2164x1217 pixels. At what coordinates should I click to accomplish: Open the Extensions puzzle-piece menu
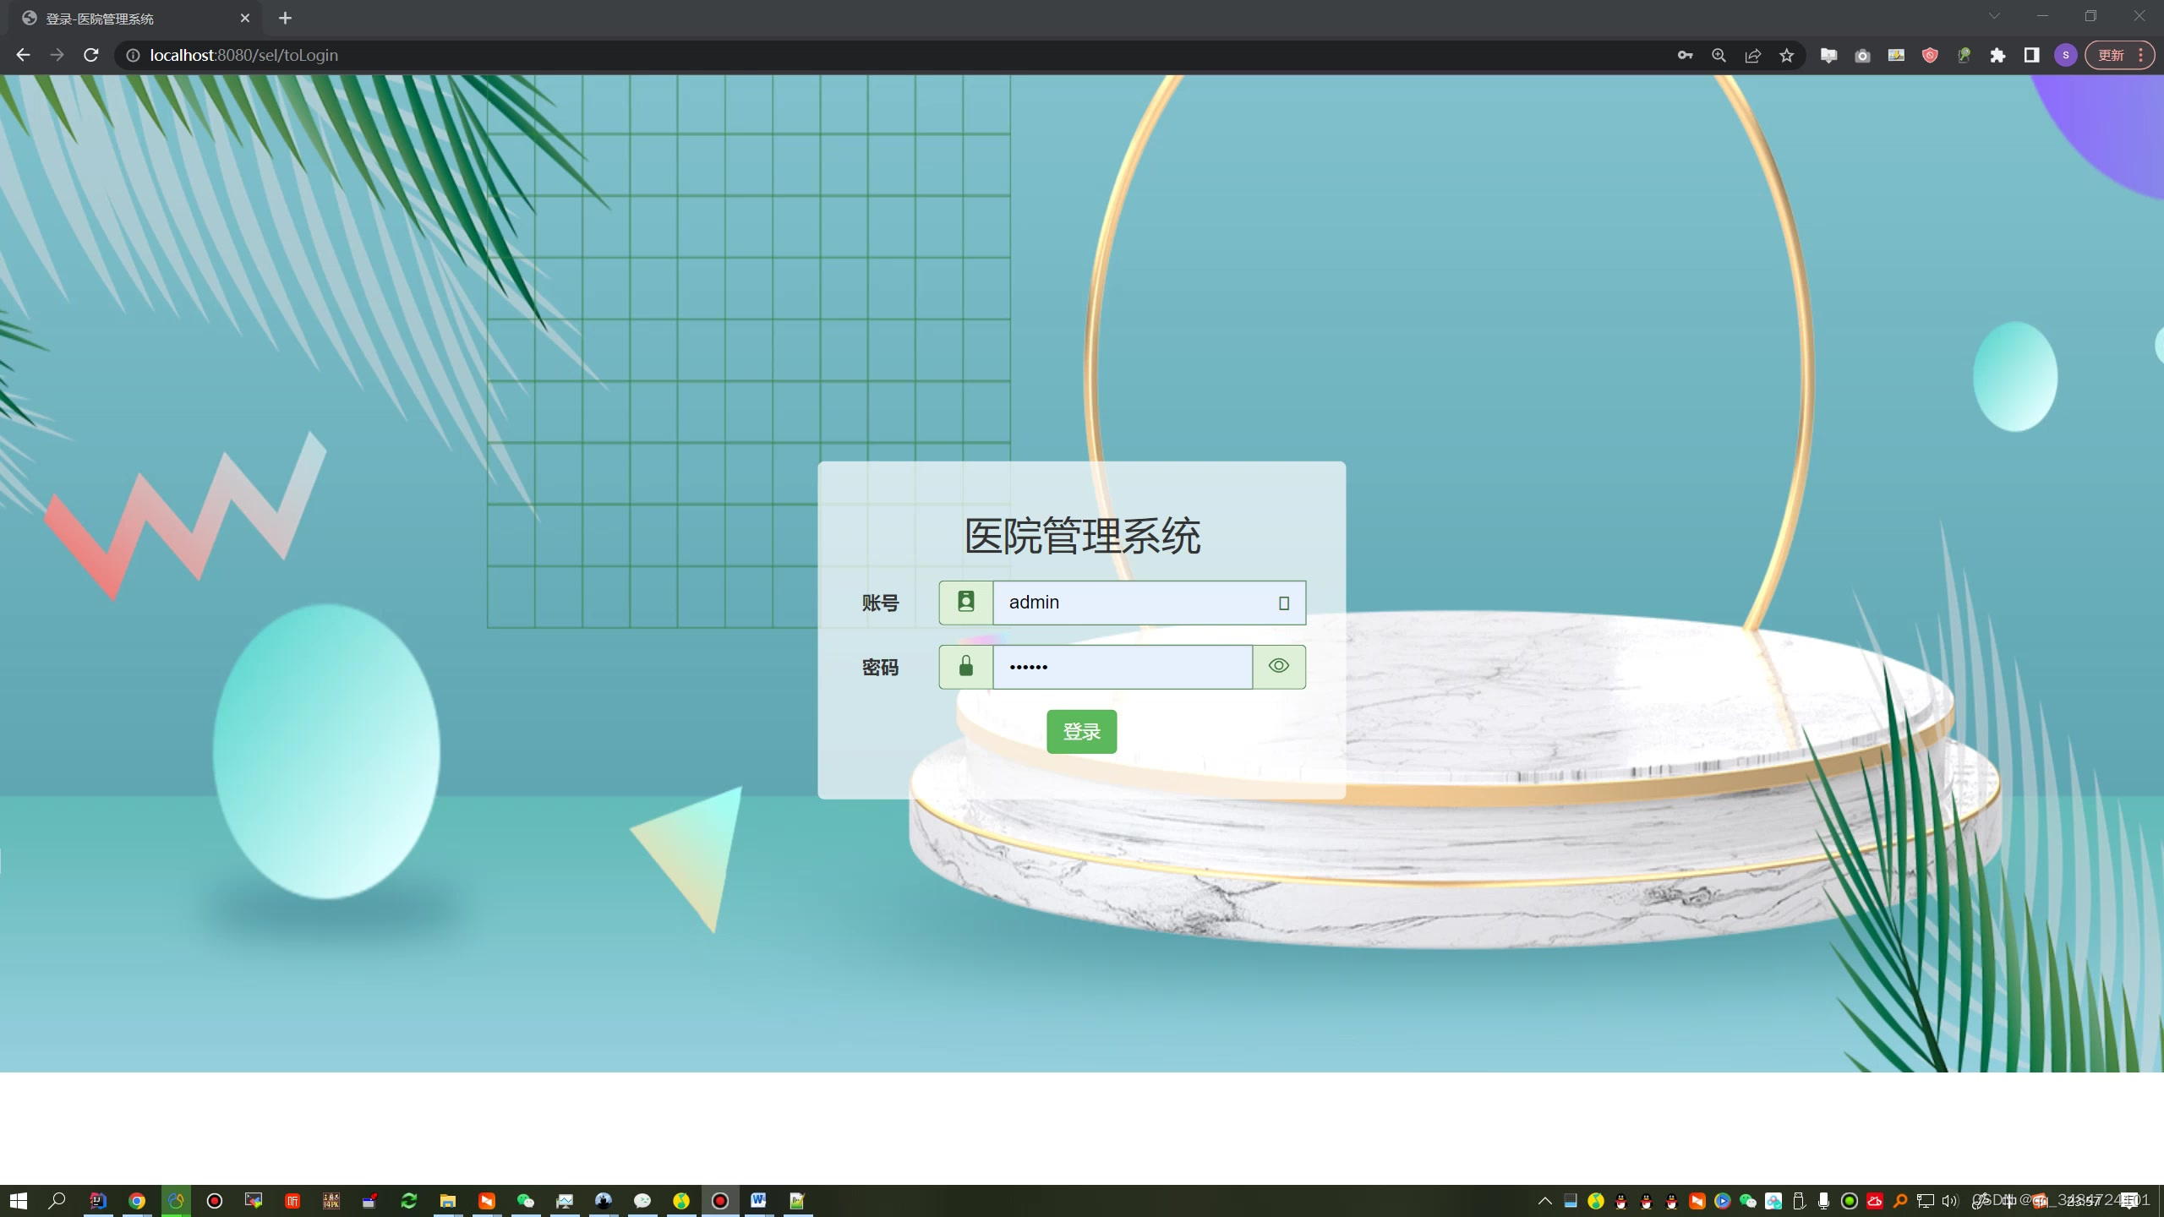click(x=1997, y=55)
